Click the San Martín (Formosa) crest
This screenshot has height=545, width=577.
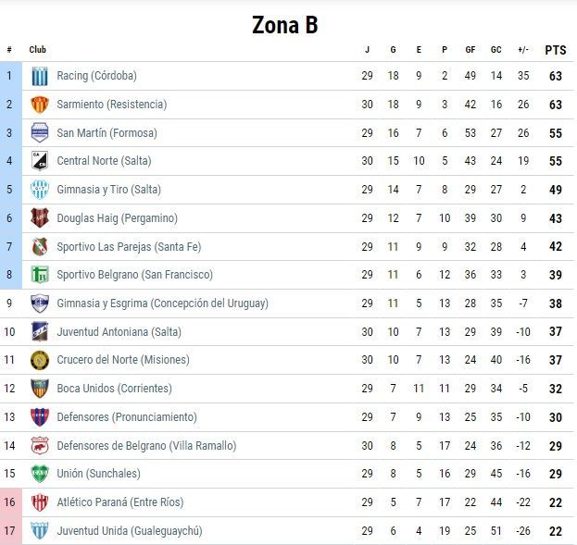(39, 133)
